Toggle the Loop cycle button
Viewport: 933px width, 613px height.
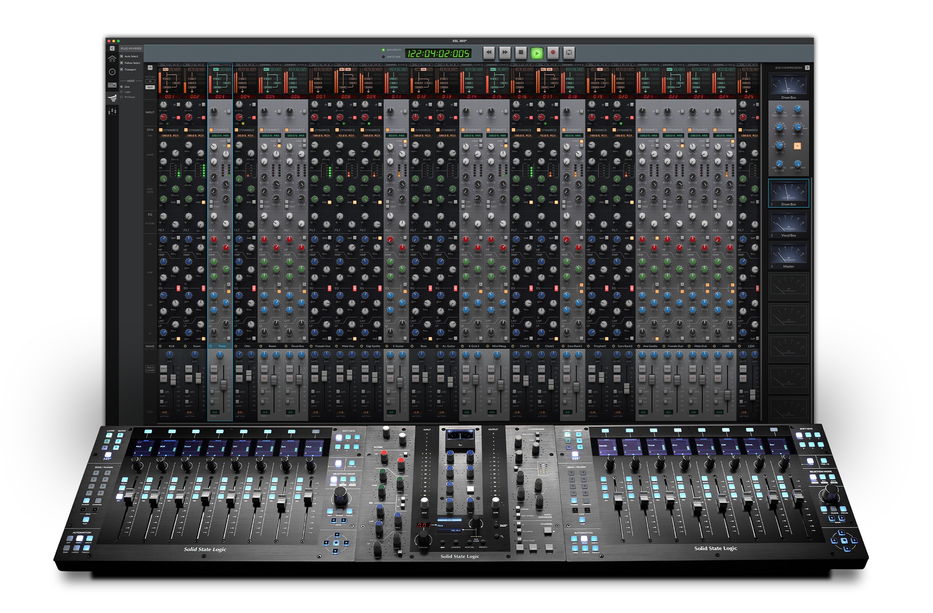569,52
